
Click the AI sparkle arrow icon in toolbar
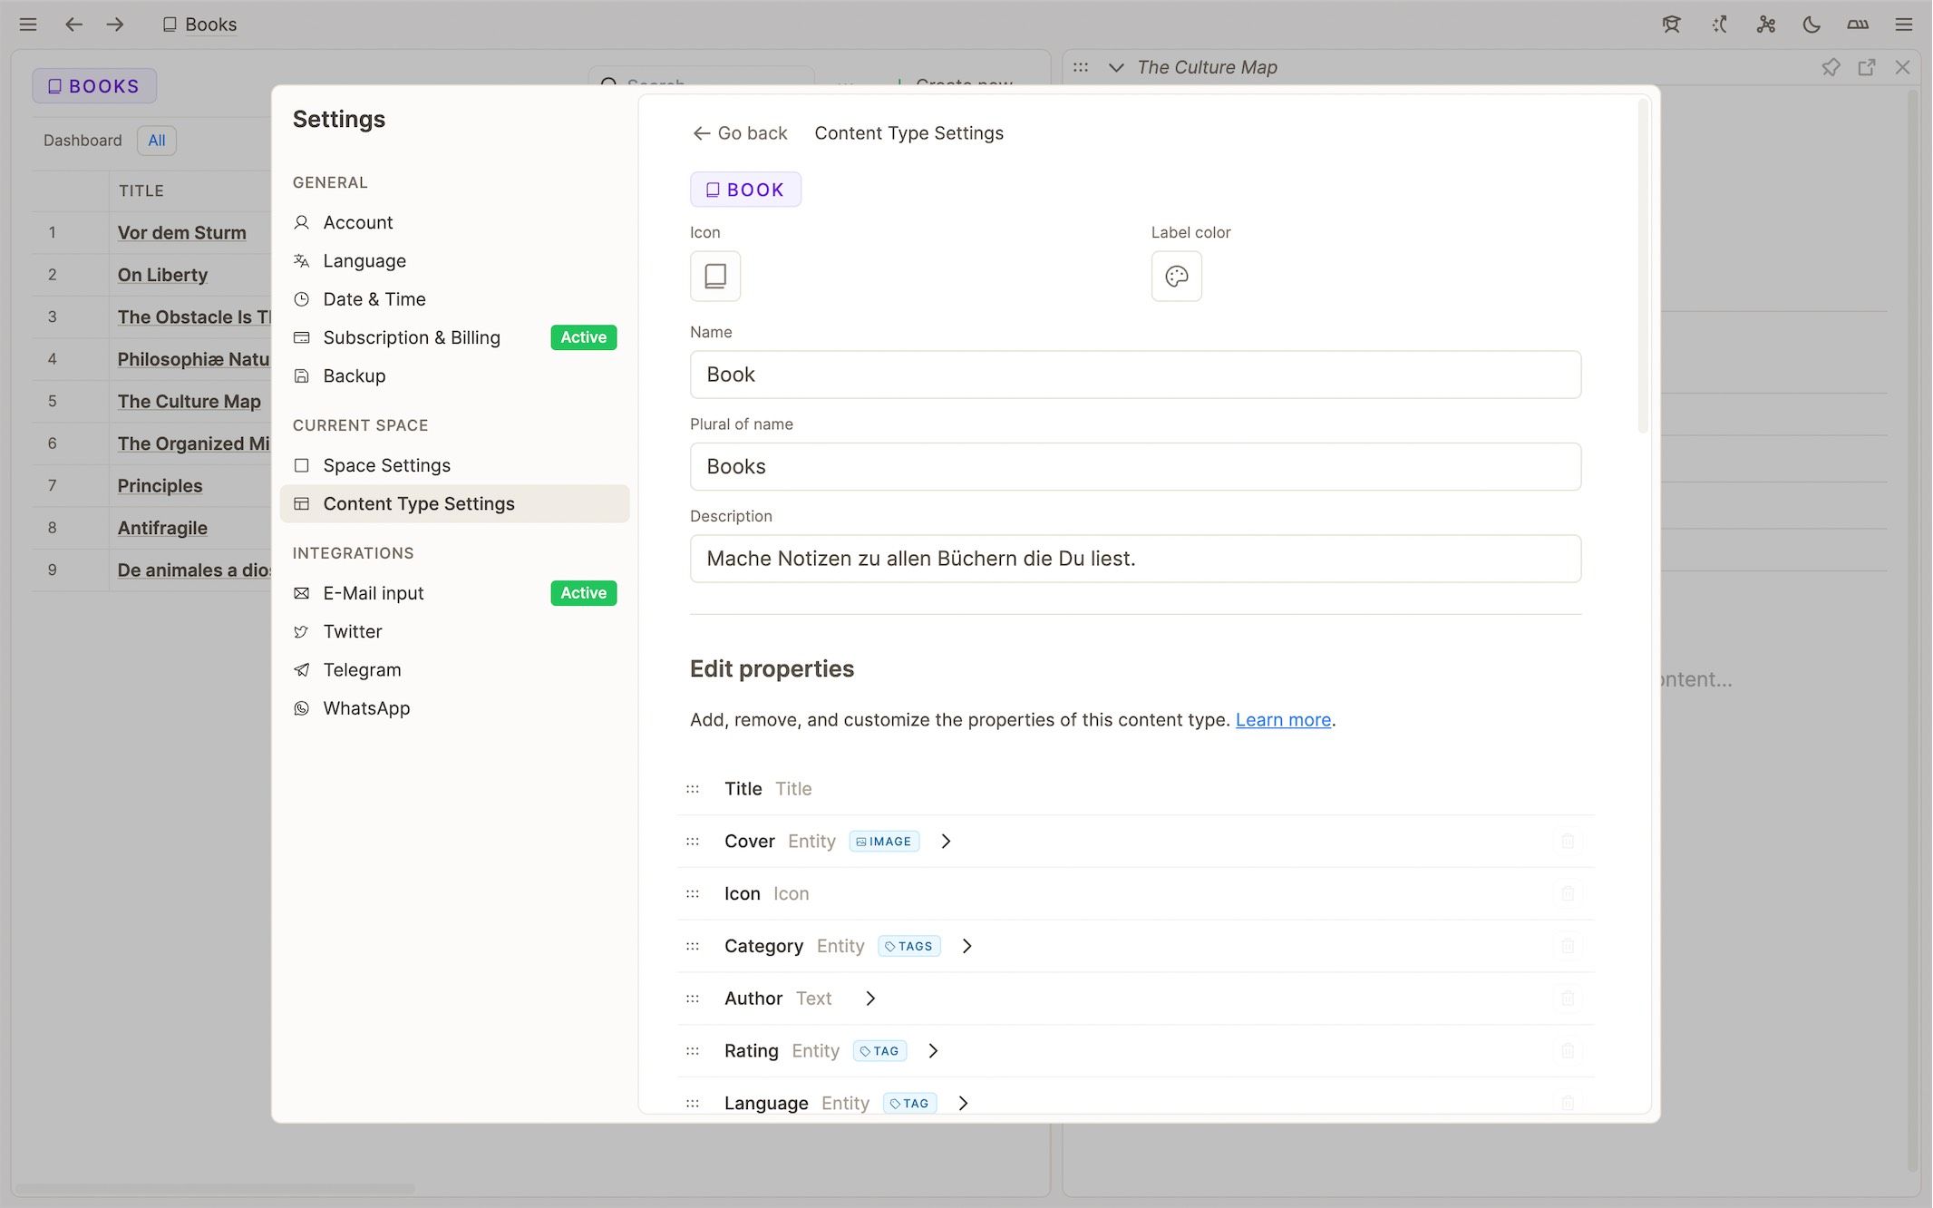(x=1718, y=24)
